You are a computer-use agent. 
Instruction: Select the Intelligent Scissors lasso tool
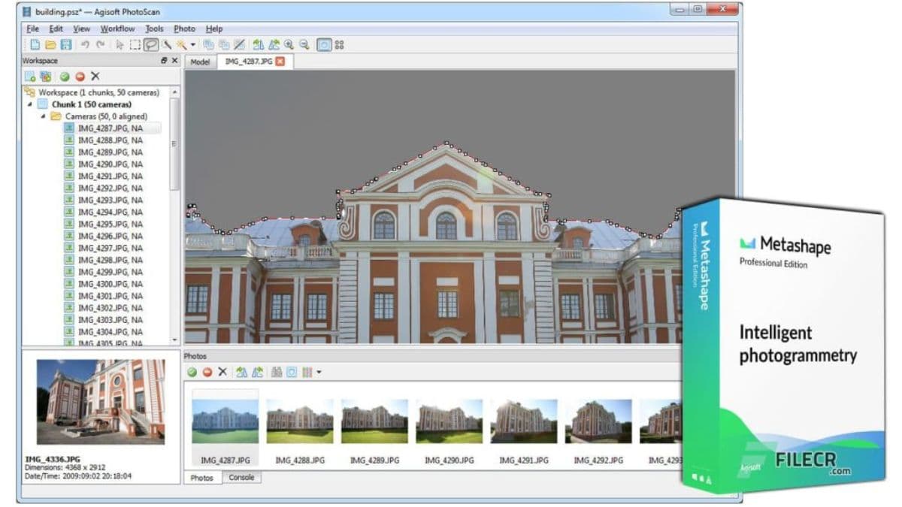(151, 45)
